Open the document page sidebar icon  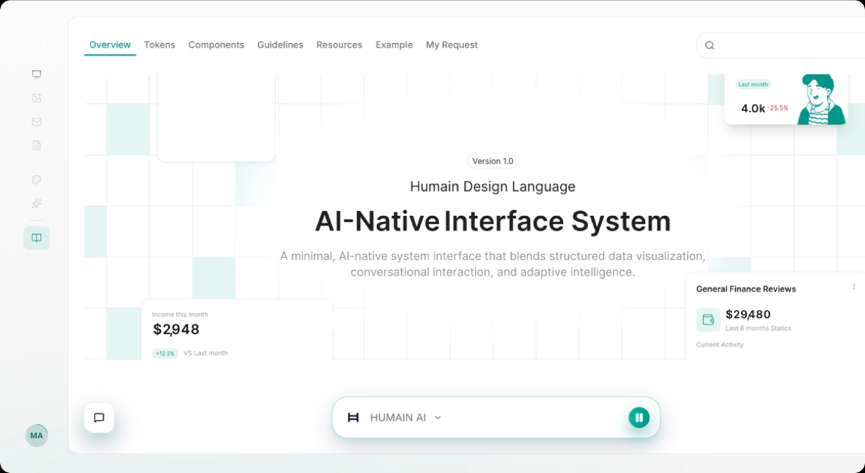(37, 145)
